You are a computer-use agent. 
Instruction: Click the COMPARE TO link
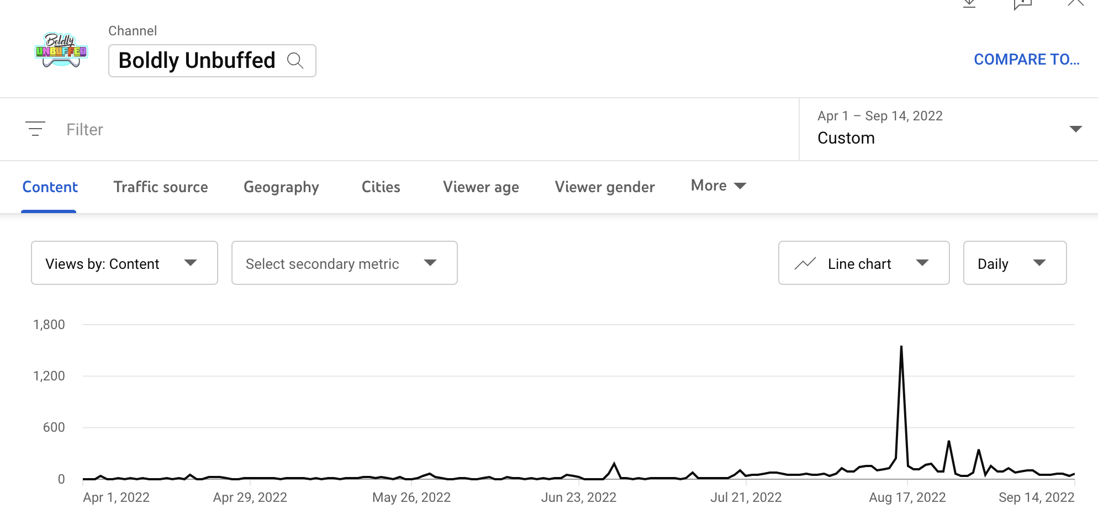(x=1026, y=59)
